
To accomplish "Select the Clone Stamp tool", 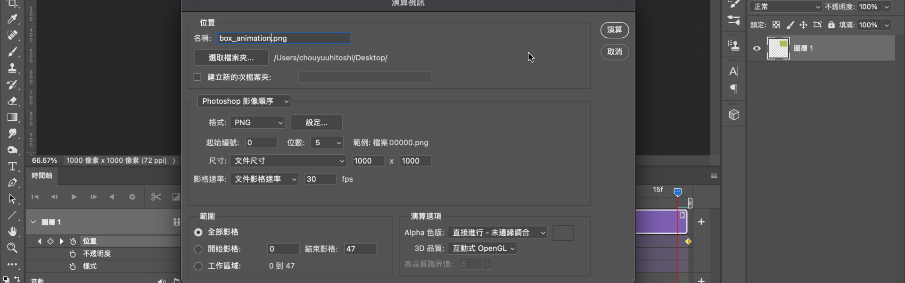I will (12, 68).
